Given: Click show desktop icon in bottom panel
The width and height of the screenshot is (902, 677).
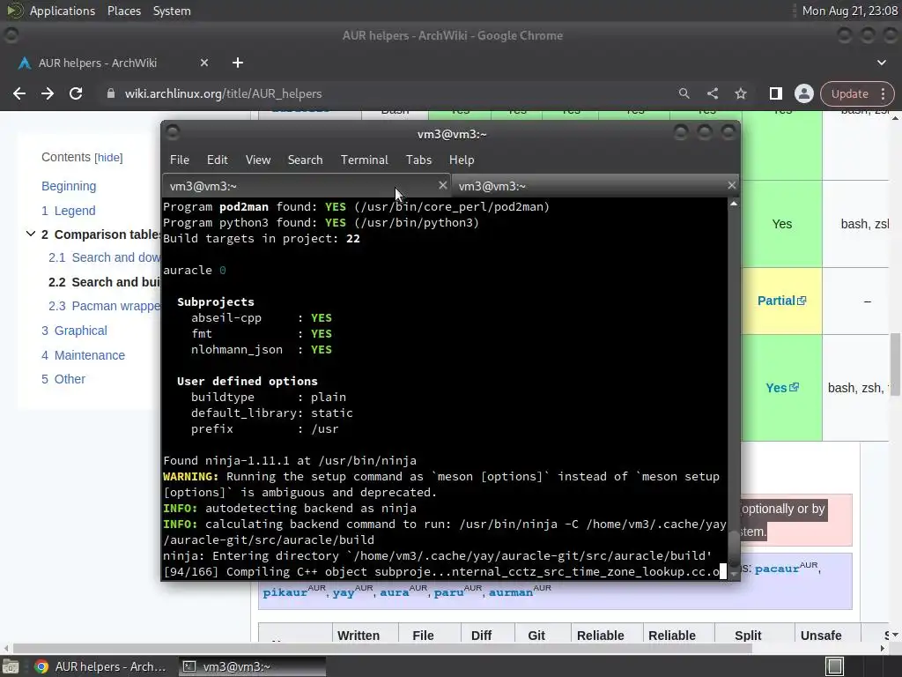Looking at the screenshot, I should click(11, 666).
